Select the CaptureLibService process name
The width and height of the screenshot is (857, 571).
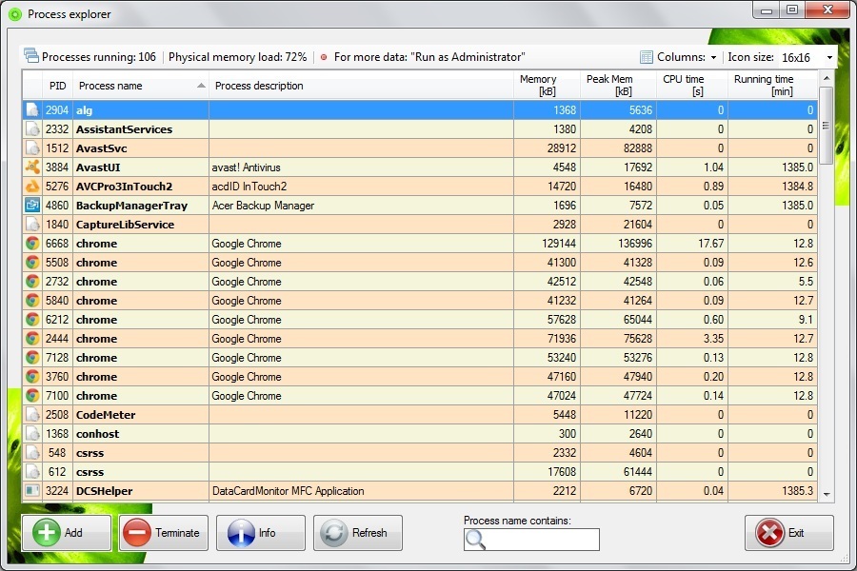tap(125, 225)
